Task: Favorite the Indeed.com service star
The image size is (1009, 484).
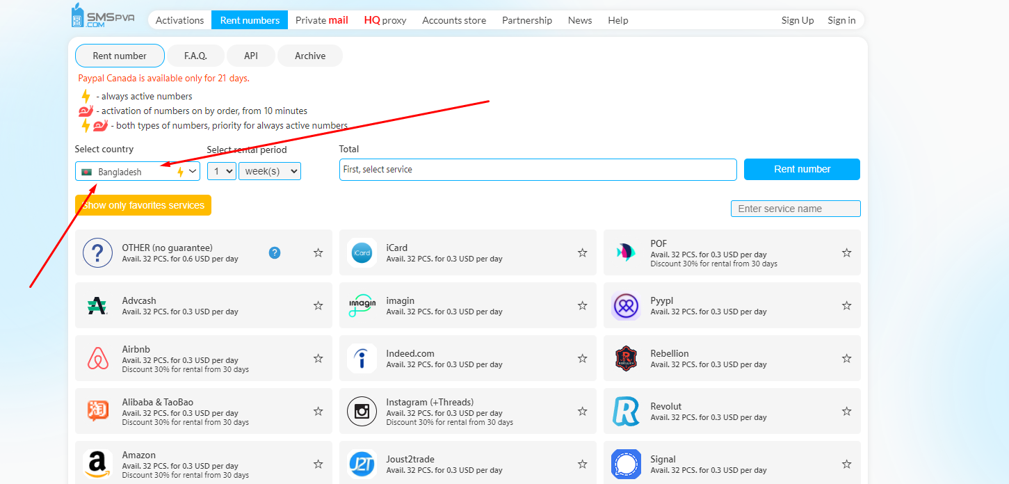Action: (582, 358)
